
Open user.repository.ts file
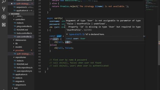(x=24, y=71)
